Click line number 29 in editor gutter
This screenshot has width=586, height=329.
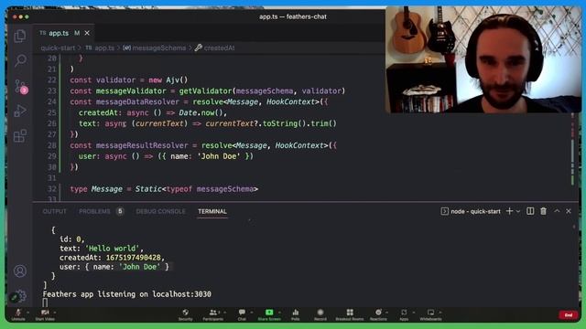[52, 156]
